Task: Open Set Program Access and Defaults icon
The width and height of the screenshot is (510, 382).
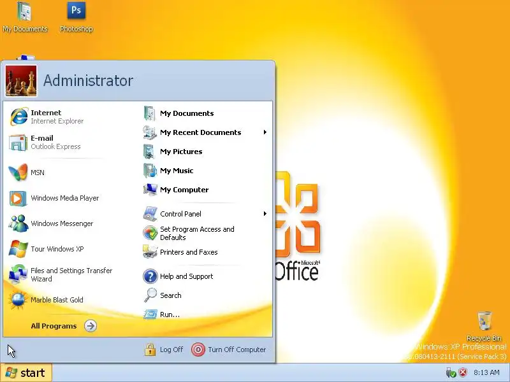Action: point(150,233)
